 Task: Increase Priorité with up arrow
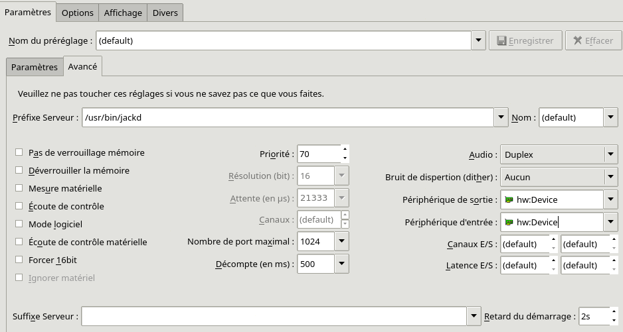344,149
